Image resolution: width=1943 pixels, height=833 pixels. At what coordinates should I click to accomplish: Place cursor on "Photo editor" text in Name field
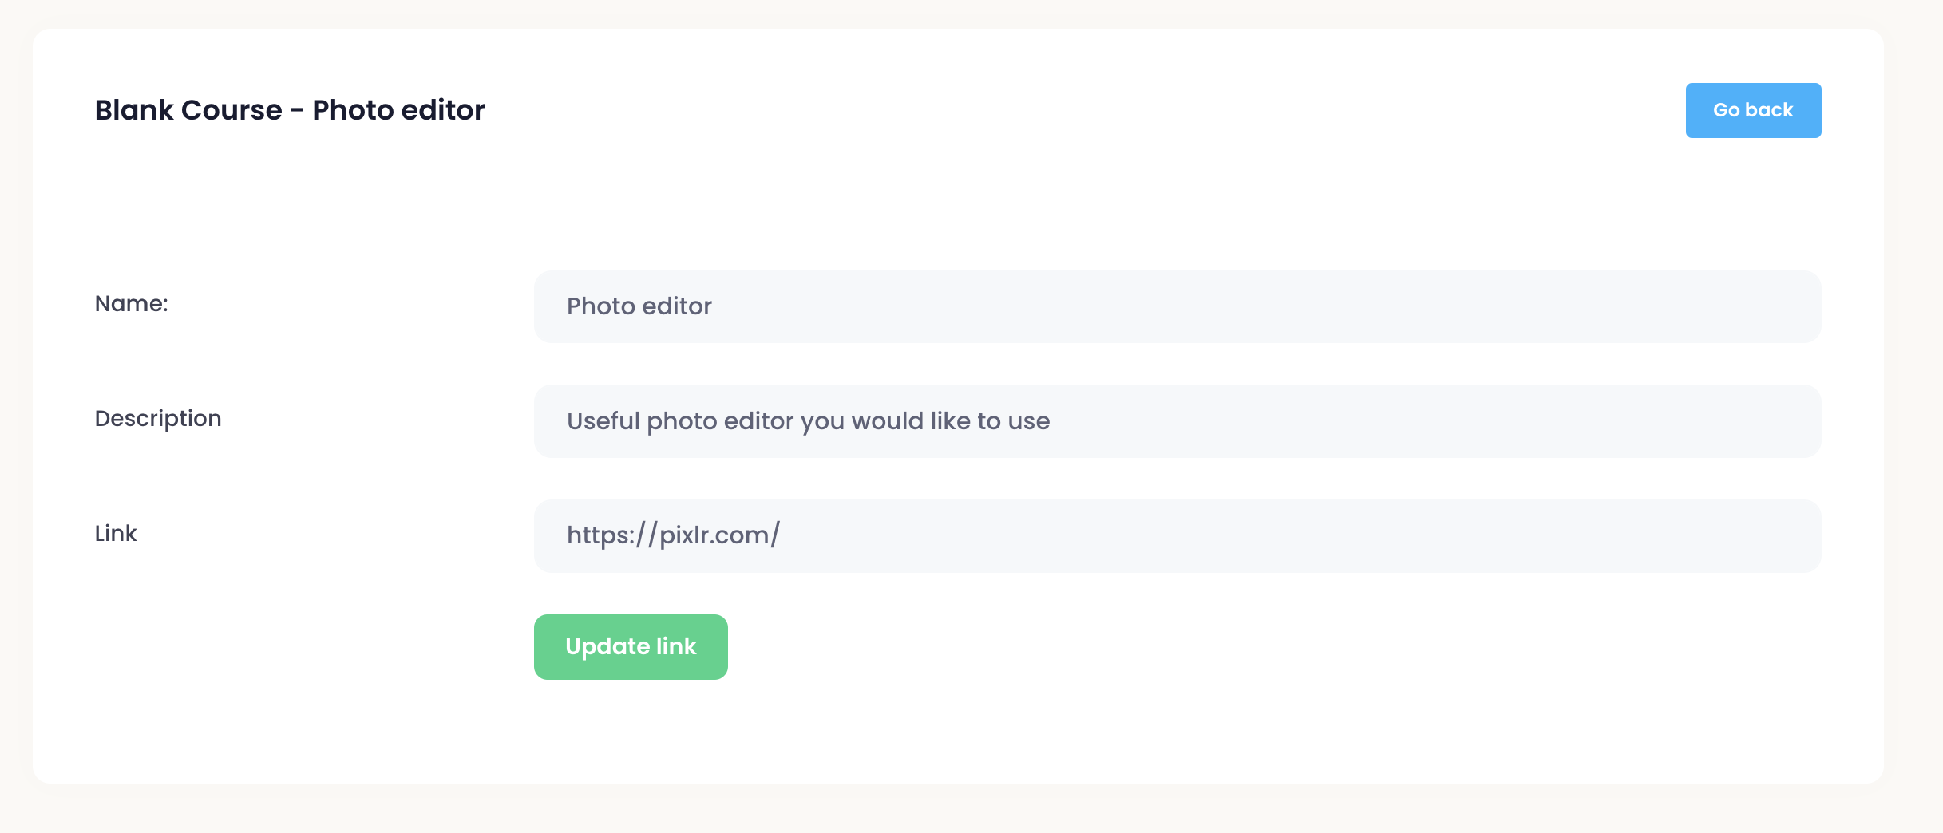pyautogui.click(x=639, y=306)
